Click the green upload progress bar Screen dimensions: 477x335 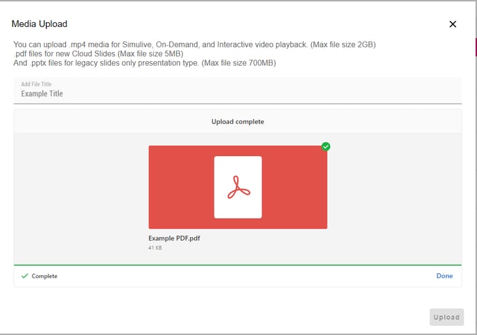(238, 265)
